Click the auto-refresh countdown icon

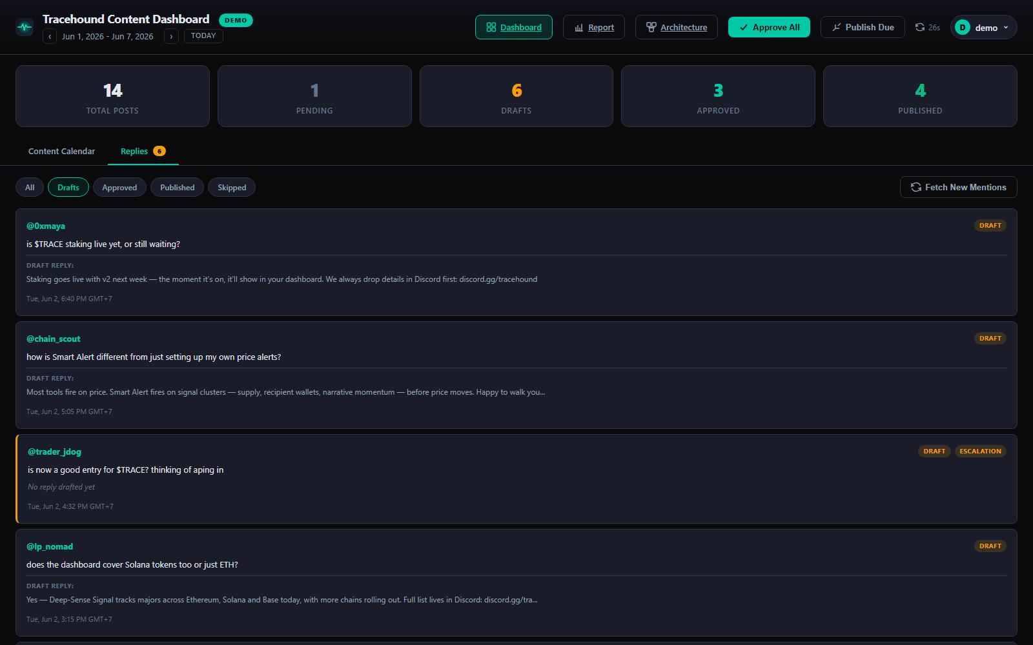pos(920,27)
